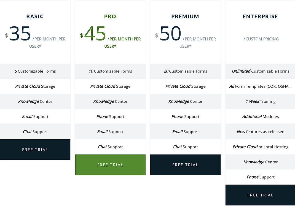
Task: Click Private Cloud or Local Hosting row
Action: pos(260,147)
